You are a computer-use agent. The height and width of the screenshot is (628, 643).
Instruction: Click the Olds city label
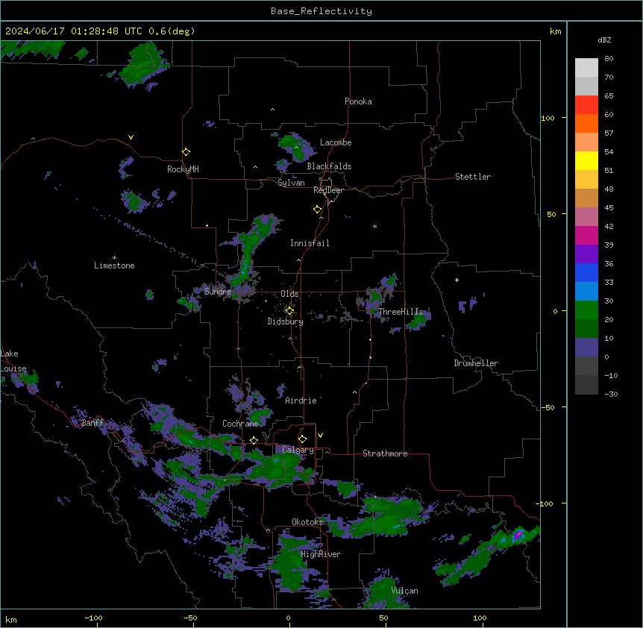coord(289,294)
